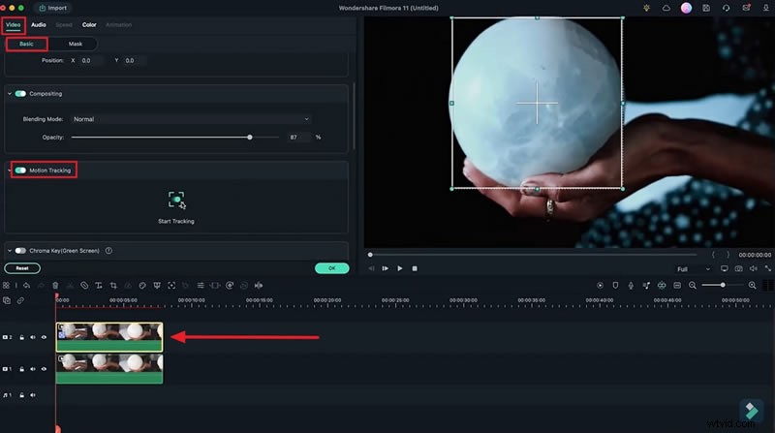
Task: Select the tag/link tool next to delete
Action: pyautogui.click(x=84, y=285)
